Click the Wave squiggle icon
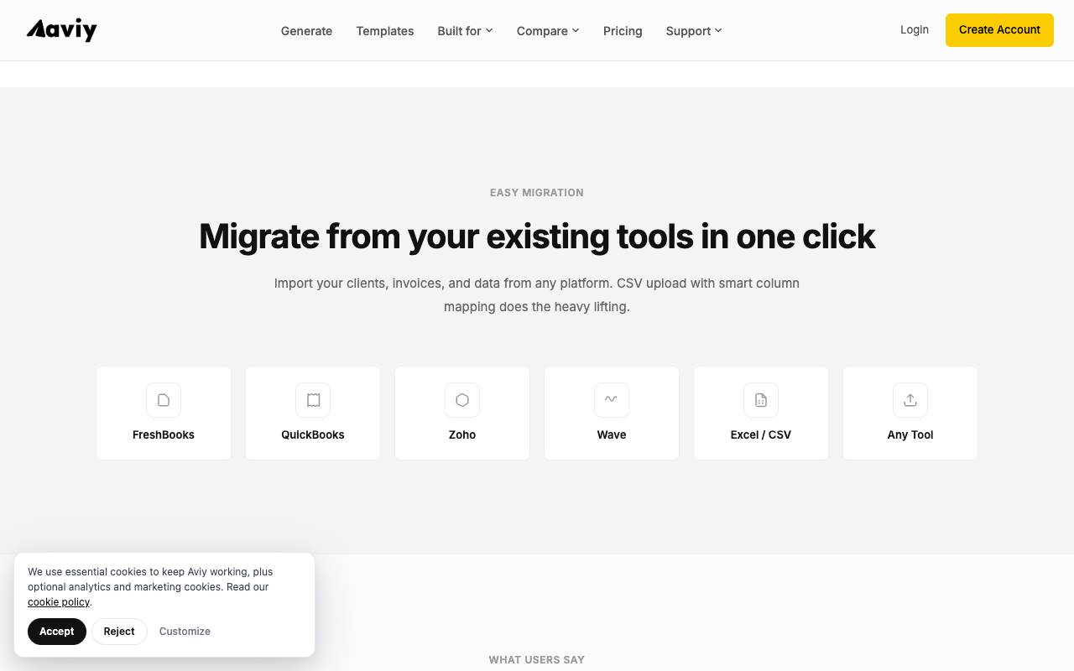The width and height of the screenshot is (1074, 671). (612, 400)
